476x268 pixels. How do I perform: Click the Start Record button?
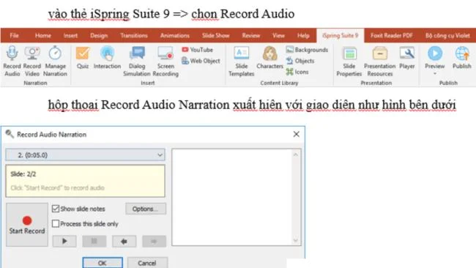coord(27,225)
